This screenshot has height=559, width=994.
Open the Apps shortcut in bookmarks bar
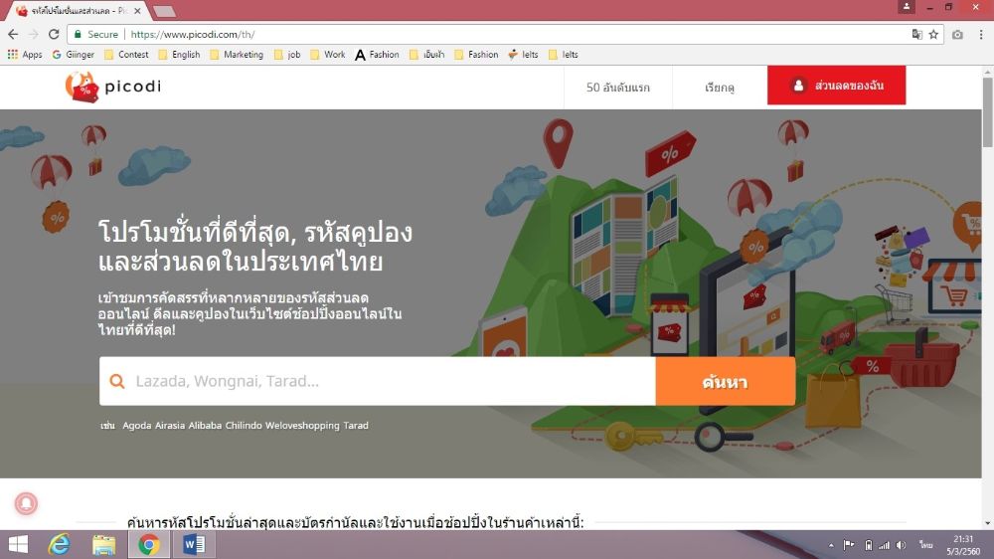pos(25,55)
